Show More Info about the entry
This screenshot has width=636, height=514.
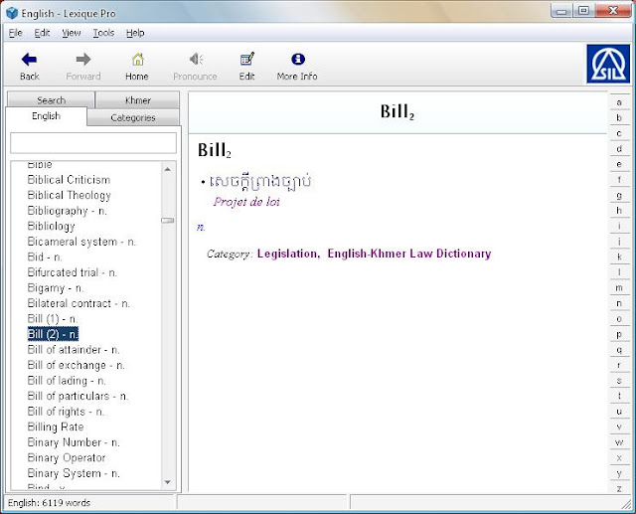click(298, 60)
